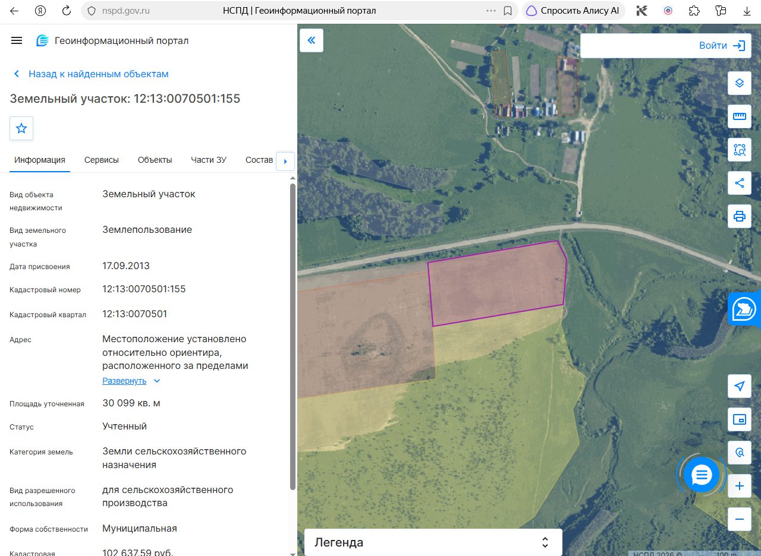Viewport: 761px width, 556px height.
Task: Locate my position on the map
Action: tap(740, 386)
